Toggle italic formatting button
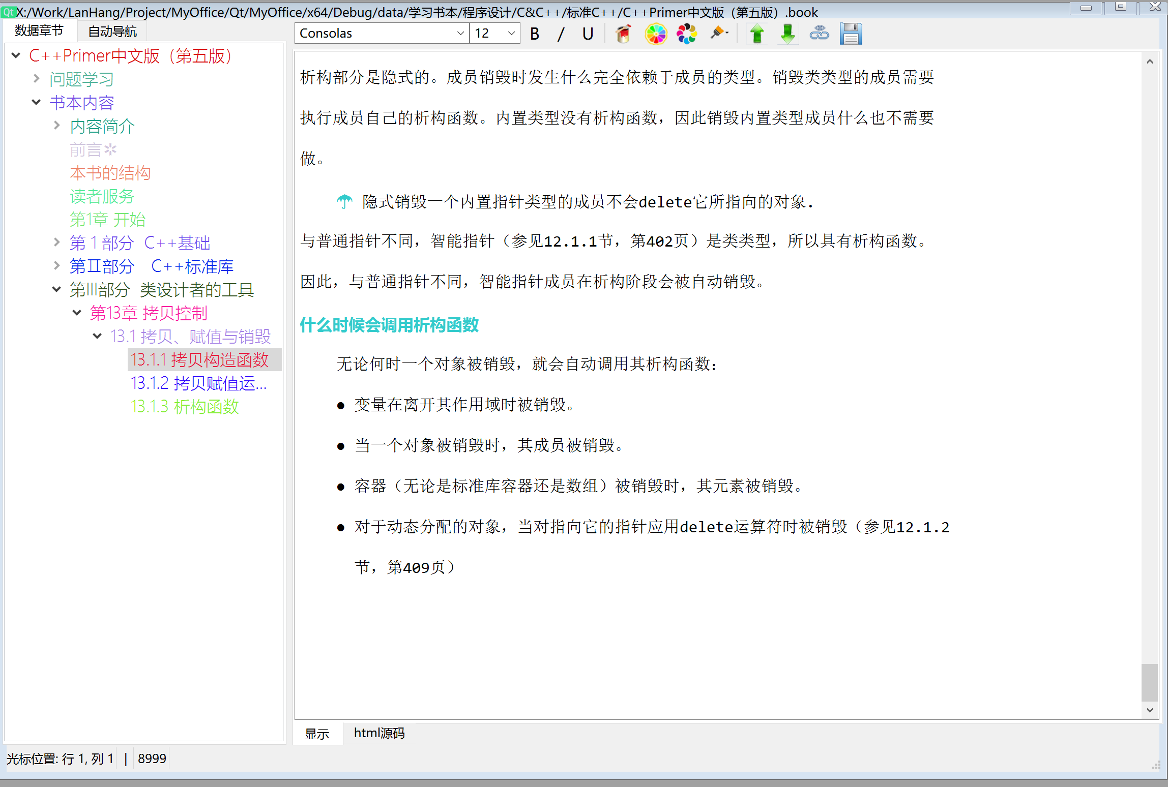 [561, 34]
